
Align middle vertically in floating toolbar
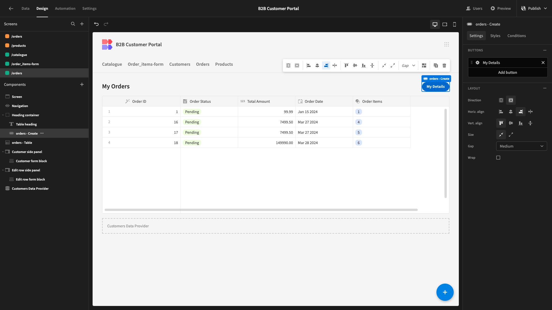pyautogui.click(x=355, y=65)
